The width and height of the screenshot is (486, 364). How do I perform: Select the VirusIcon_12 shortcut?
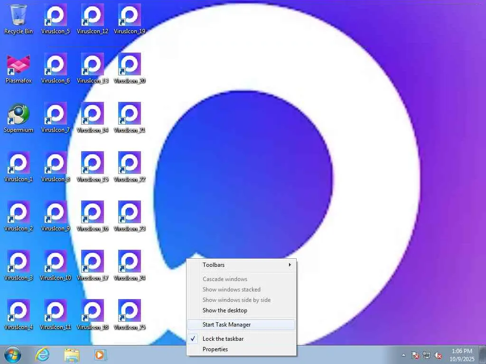point(93,18)
